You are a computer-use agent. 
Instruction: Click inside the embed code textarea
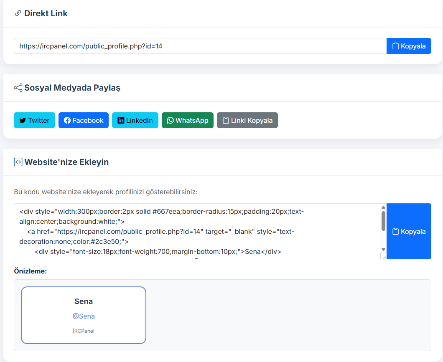click(196, 231)
